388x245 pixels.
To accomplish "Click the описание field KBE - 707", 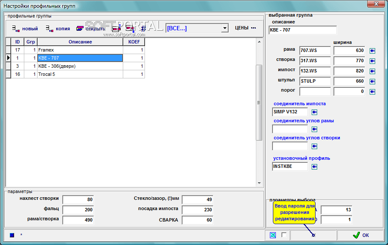I will click(x=303, y=30).
